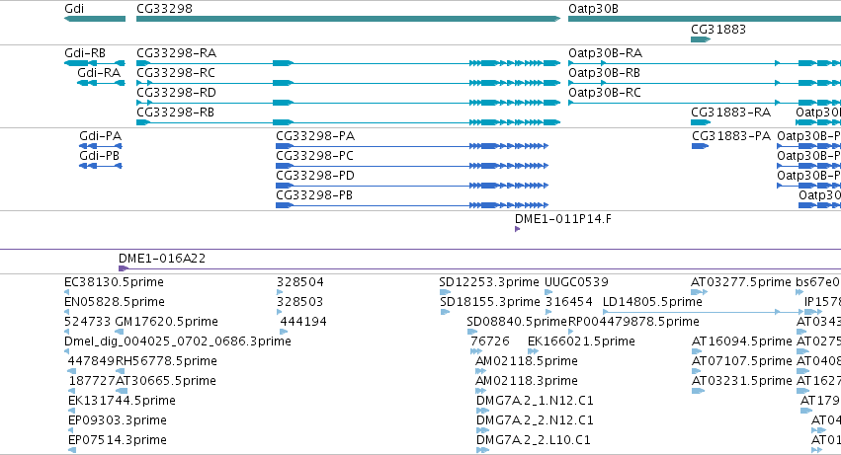Select the CG33298-PB protein label
The height and width of the screenshot is (455, 841).
point(314,195)
